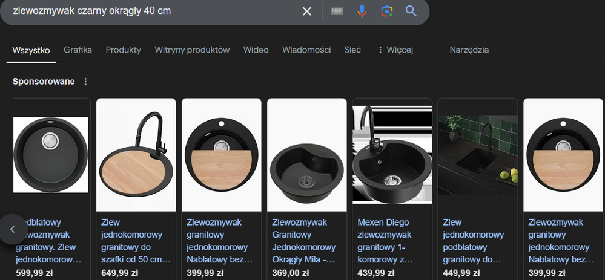Open the on-screen keyboard icon

click(337, 11)
